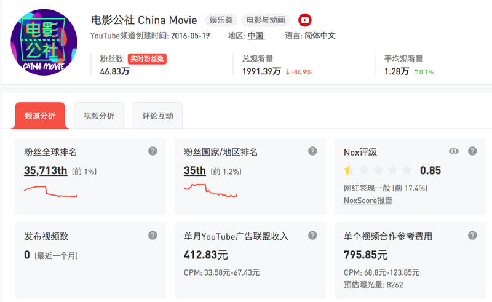
Task: Click the total views 1991.39万
Action: click(x=261, y=71)
